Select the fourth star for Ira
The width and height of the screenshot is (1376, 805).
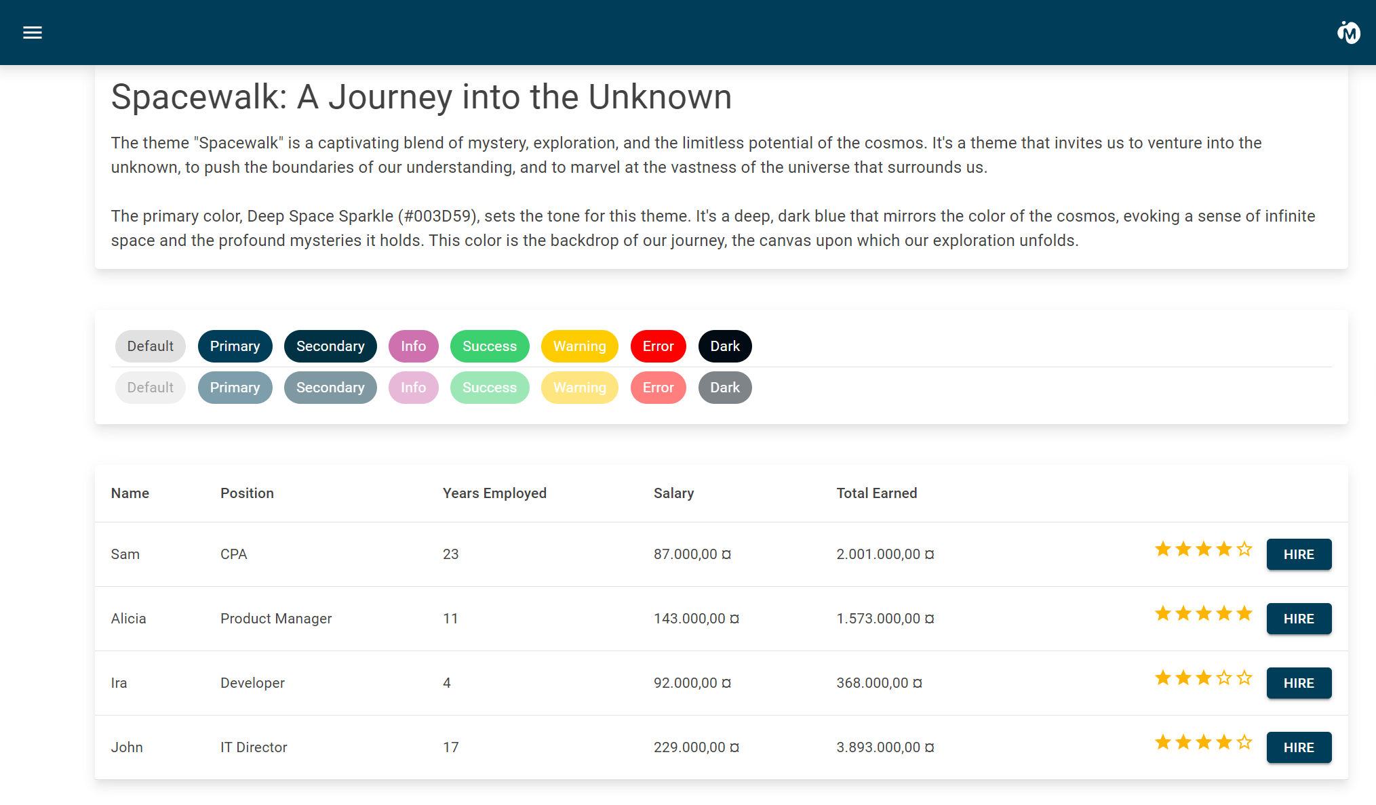point(1224,678)
